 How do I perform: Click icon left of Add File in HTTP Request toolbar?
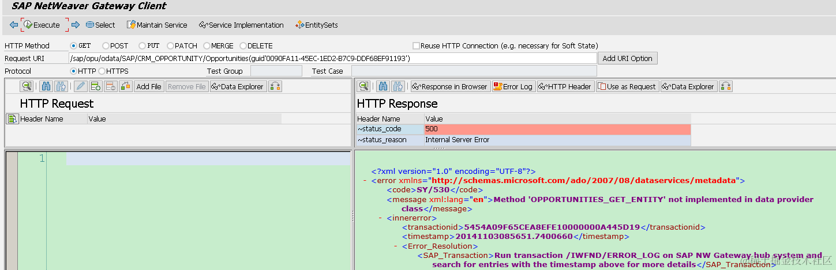(x=126, y=86)
